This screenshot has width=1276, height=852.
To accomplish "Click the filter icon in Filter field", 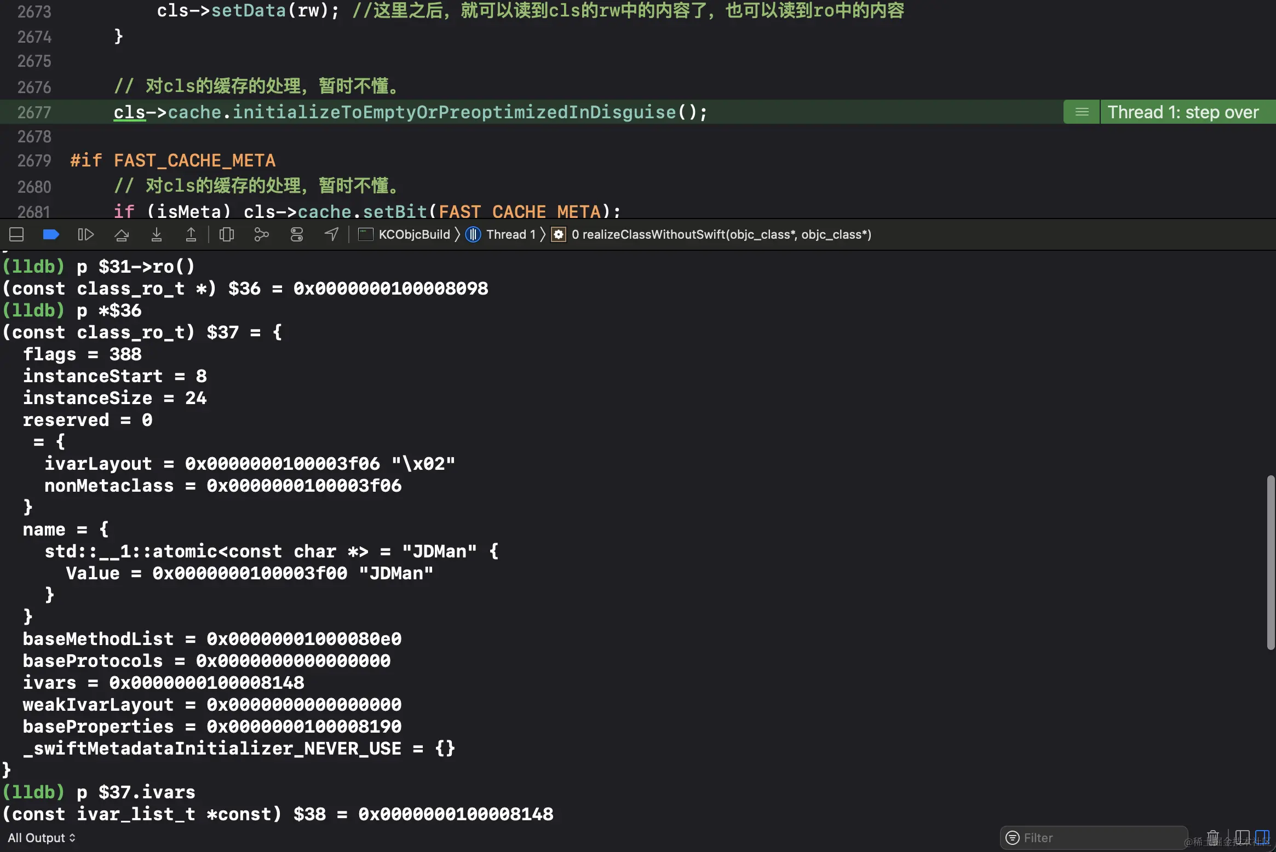I will pyautogui.click(x=1013, y=838).
